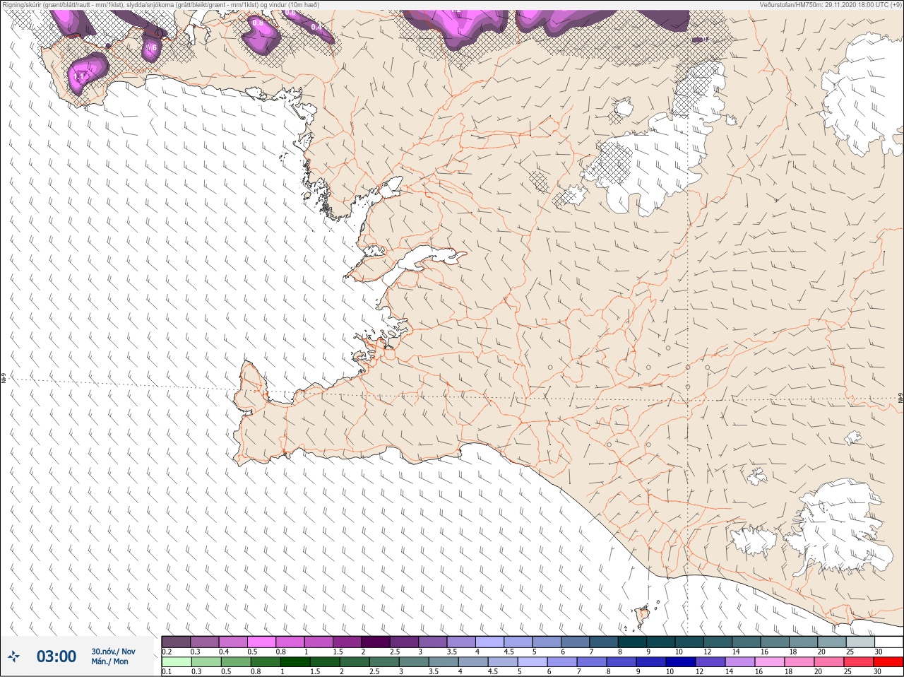
Task: Click the '25' value under lower legend
Action: pyautogui.click(x=846, y=672)
